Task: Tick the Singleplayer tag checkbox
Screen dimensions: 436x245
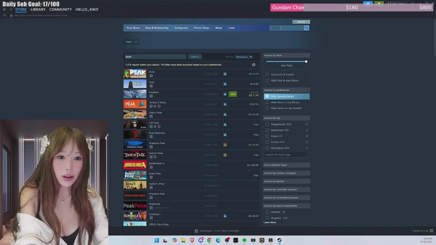Action: [x=267, y=124]
